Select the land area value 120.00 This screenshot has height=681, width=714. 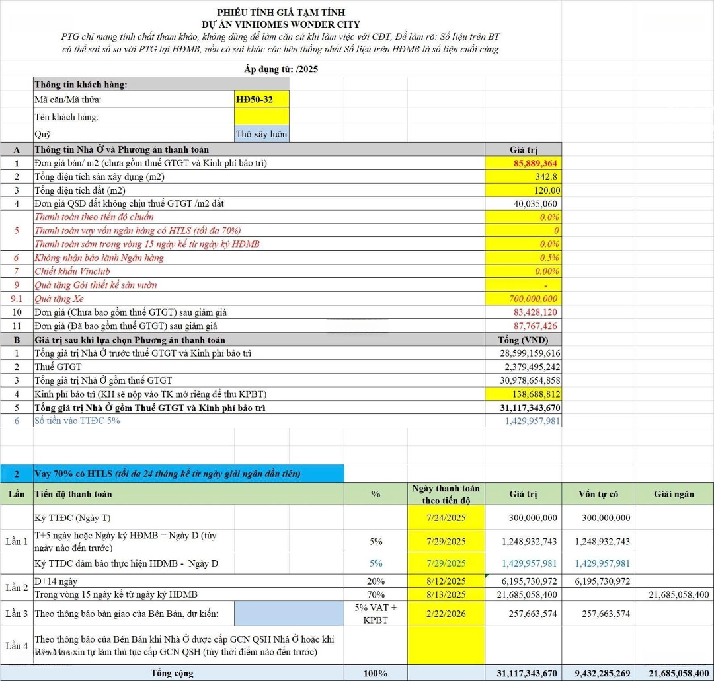pyautogui.click(x=523, y=190)
